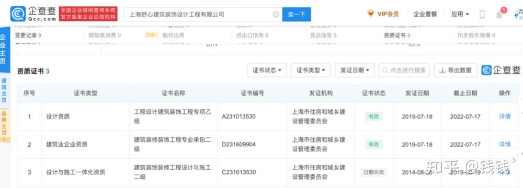Screen dimensions: 523x188
Task: Click the 官方备案企业征信机构 red banner
Action: pyautogui.click(x=88, y=17)
